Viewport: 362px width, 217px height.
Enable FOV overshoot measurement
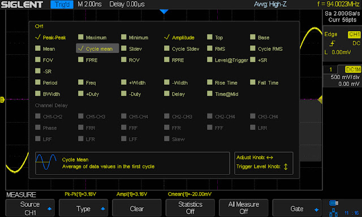click(x=38, y=59)
